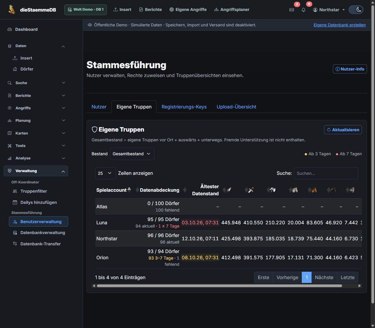375x328 pixels.
Task: Click the upload icon next to sidebar Insert
Action: (x=15, y=58)
